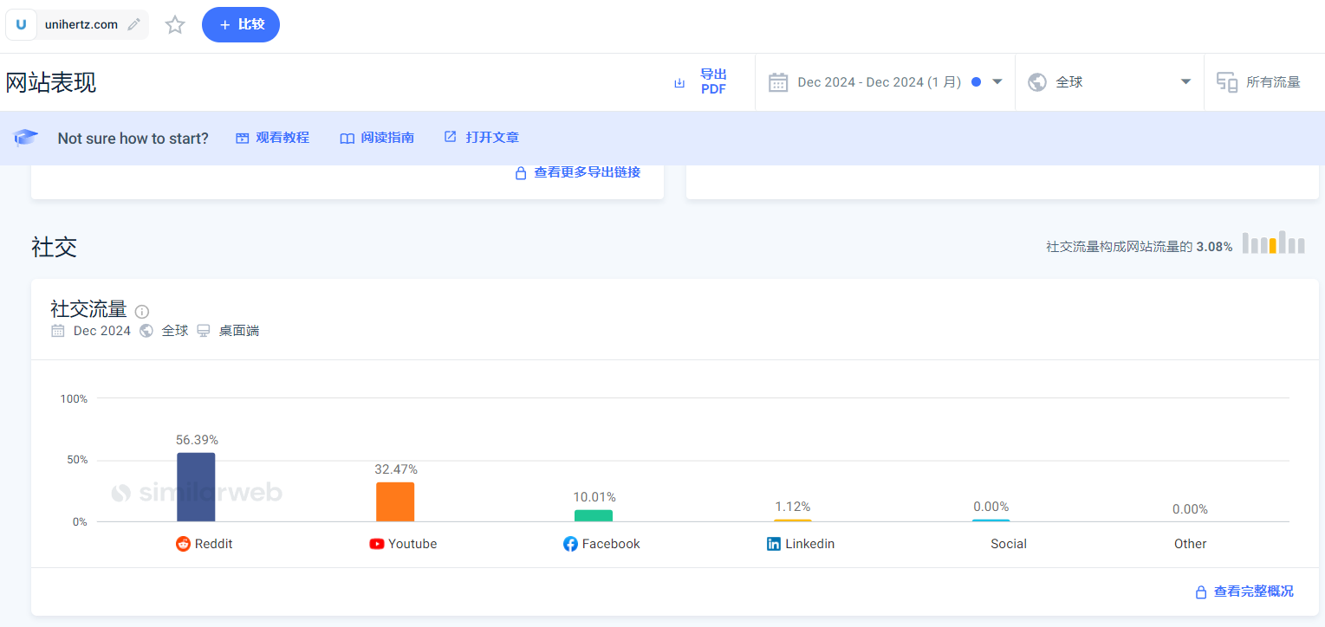Click the Linkedin logo icon in chart
The height and width of the screenshot is (627, 1325).
pos(774,544)
